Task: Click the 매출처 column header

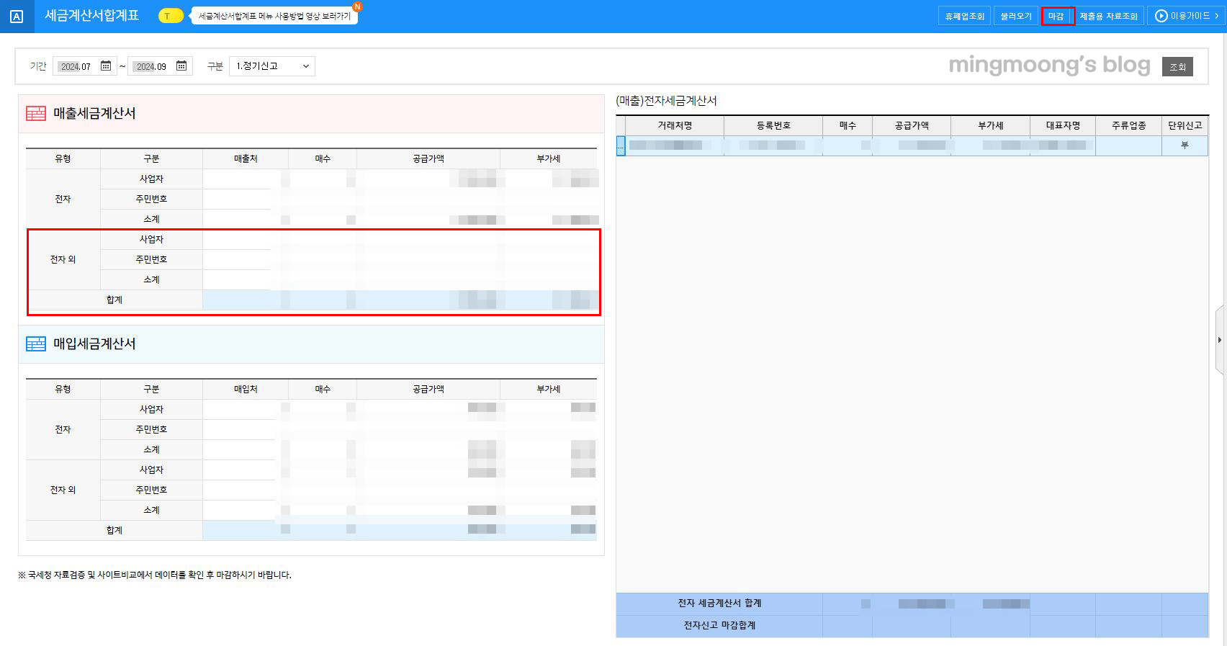Action: pos(246,158)
